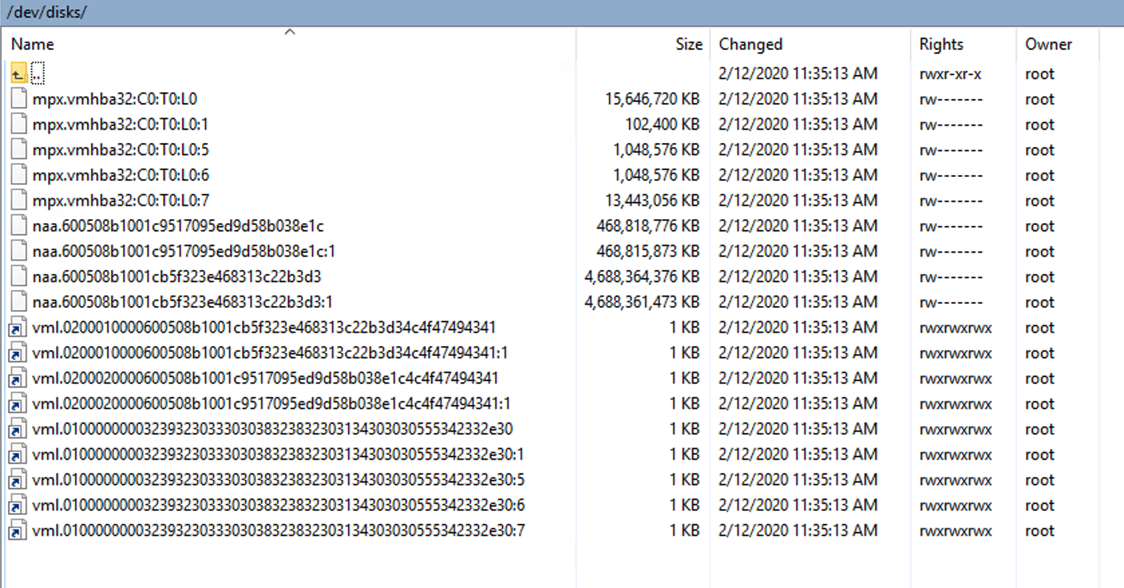This screenshot has height=588, width=1124.
Task: Click owner root of the '..' row
Action: 1040,73
